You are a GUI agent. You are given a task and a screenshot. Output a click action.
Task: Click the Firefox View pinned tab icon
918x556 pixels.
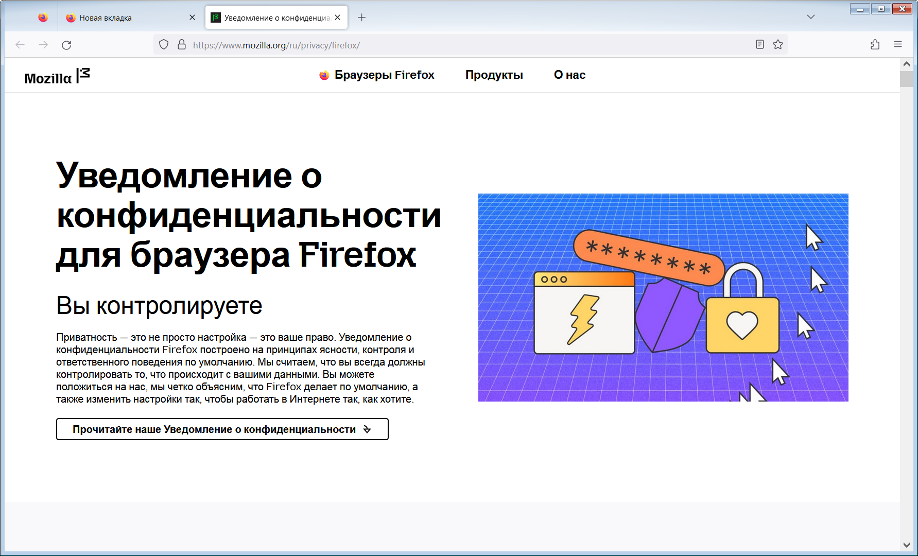43,18
